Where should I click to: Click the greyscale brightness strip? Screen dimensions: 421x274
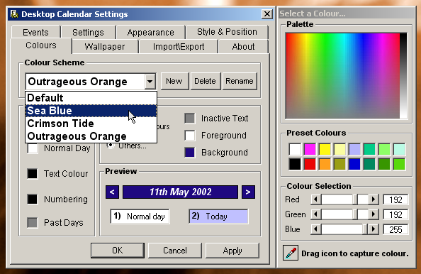[x=403, y=75]
